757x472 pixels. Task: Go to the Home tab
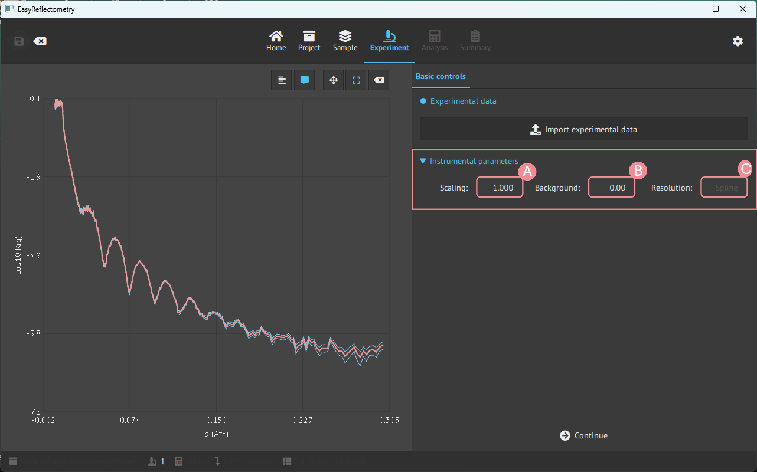(x=276, y=40)
